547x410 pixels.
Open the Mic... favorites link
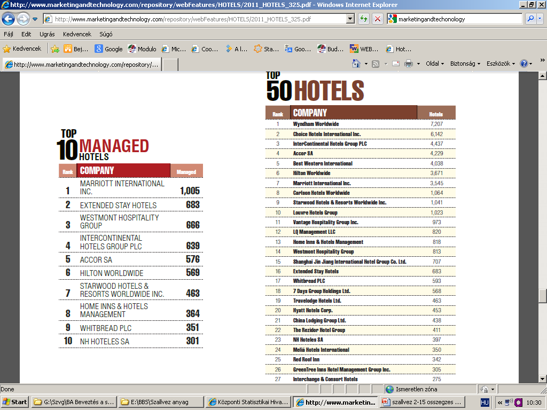click(x=174, y=49)
